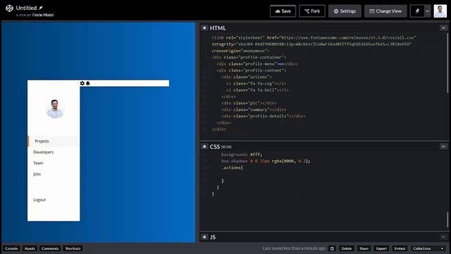Select Projects in the profile menu

(54, 141)
